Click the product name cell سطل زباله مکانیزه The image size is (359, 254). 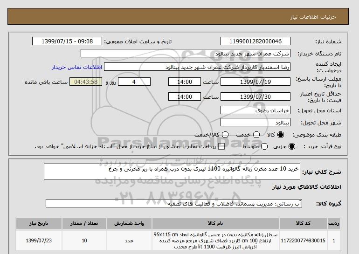(215, 240)
